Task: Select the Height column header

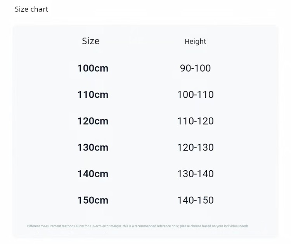Action: tap(195, 42)
